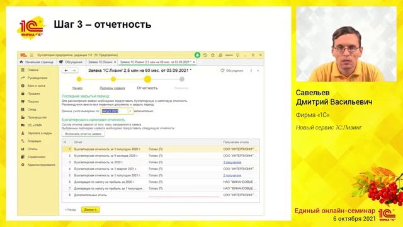
Task: Click the Главное section icon
Action: coord(23,70)
